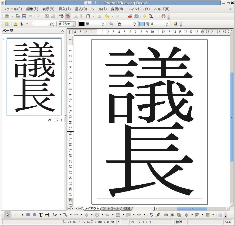Switch to the 寸法線 layer tab
The width and height of the screenshot is (235, 226).
(127, 208)
